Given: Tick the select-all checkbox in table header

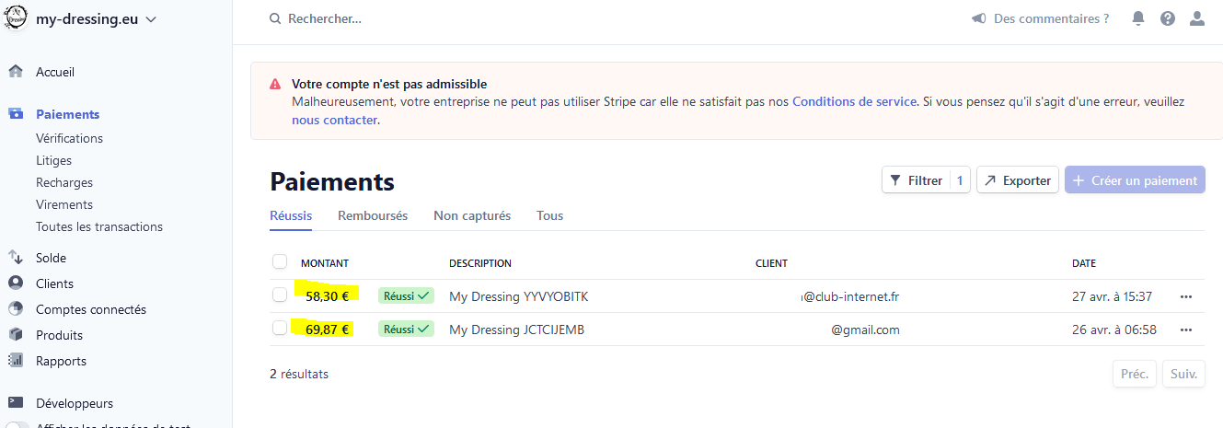Looking at the screenshot, I should pos(280,262).
